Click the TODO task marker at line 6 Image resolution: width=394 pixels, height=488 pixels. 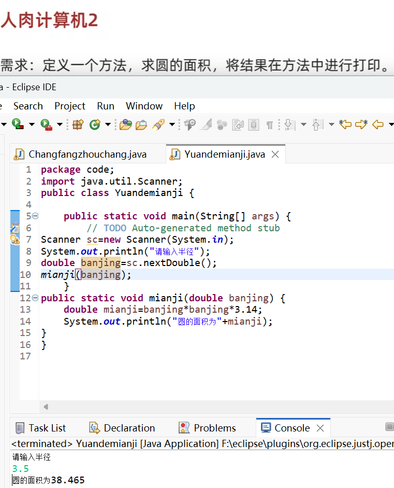point(15,228)
